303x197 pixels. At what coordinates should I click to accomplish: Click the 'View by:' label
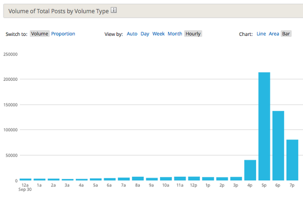114,34
